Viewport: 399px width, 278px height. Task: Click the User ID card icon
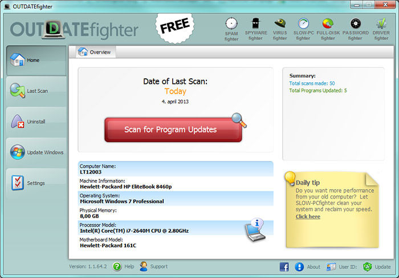(331, 267)
